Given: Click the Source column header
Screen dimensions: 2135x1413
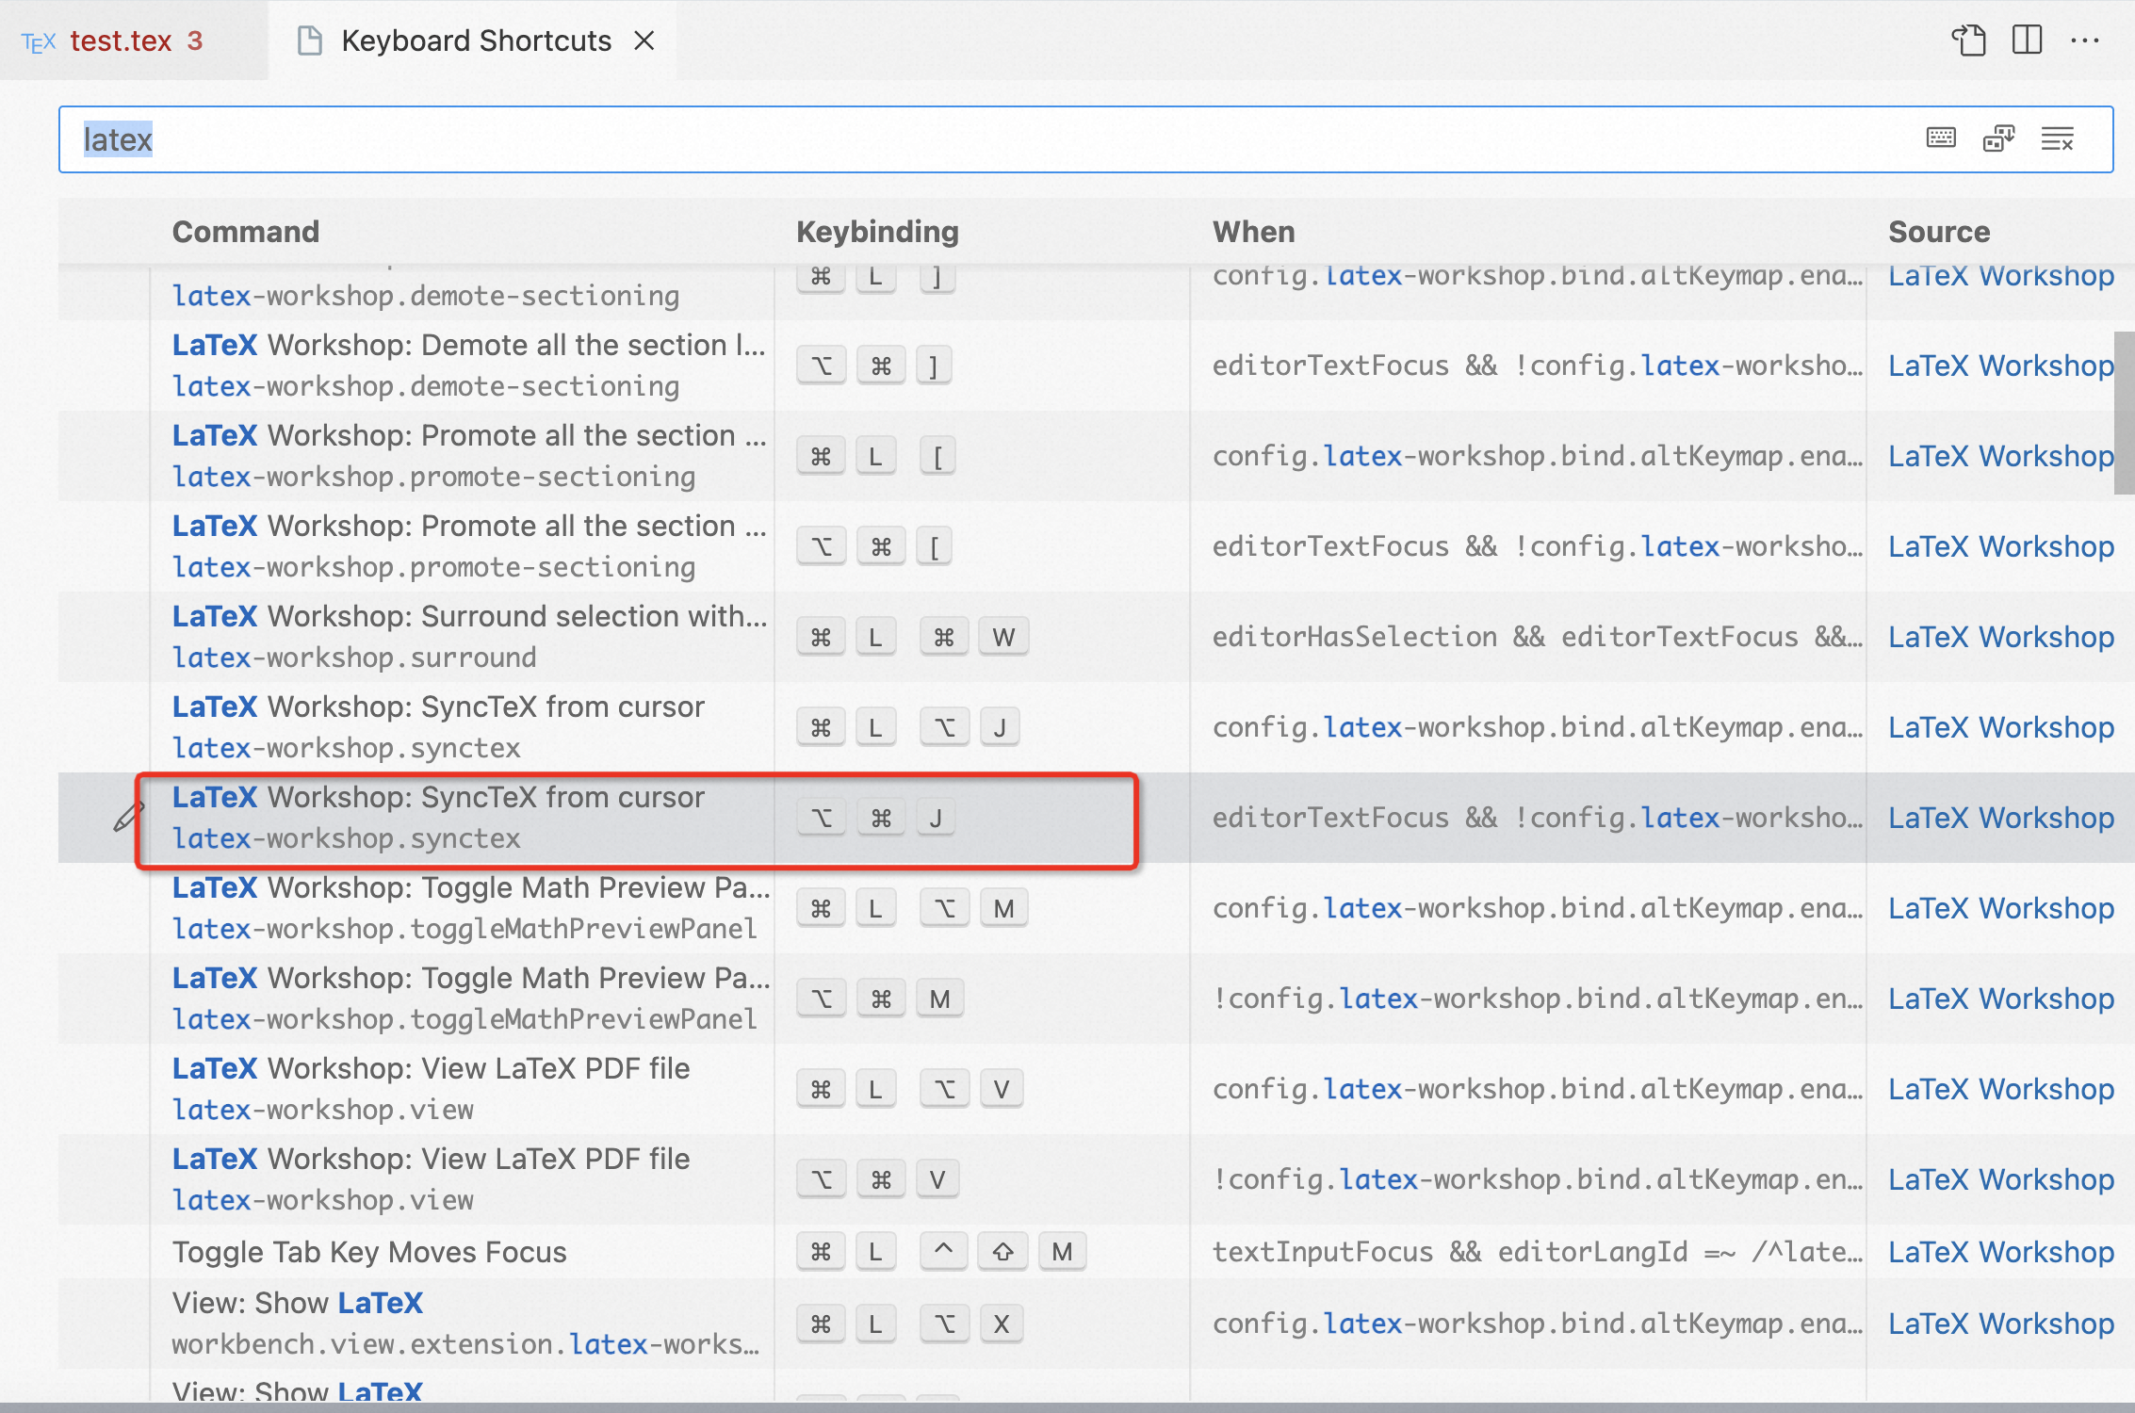Looking at the screenshot, I should pyautogui.click(x=1939, y=232).
